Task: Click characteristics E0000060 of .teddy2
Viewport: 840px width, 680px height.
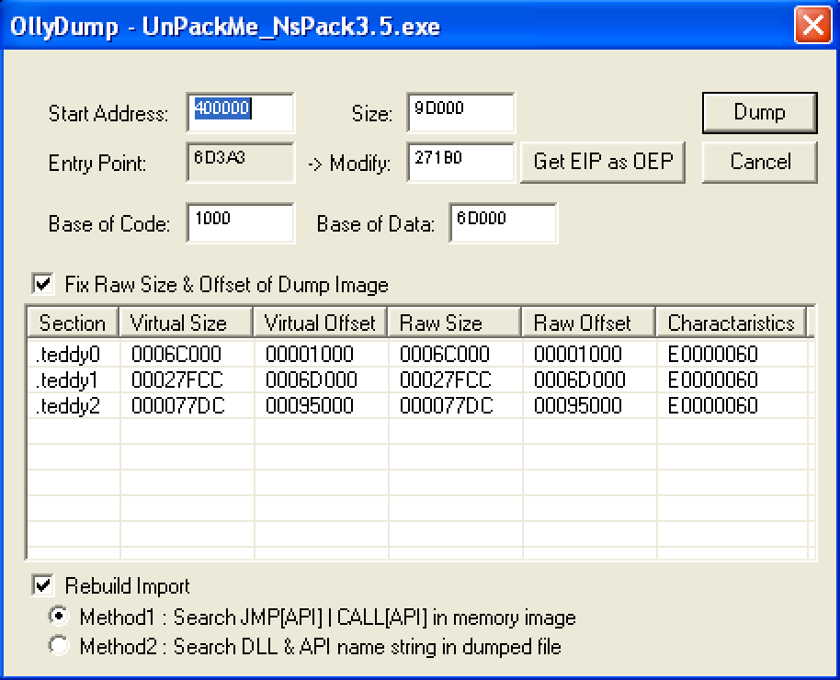Action: click(x=712, y=405)
